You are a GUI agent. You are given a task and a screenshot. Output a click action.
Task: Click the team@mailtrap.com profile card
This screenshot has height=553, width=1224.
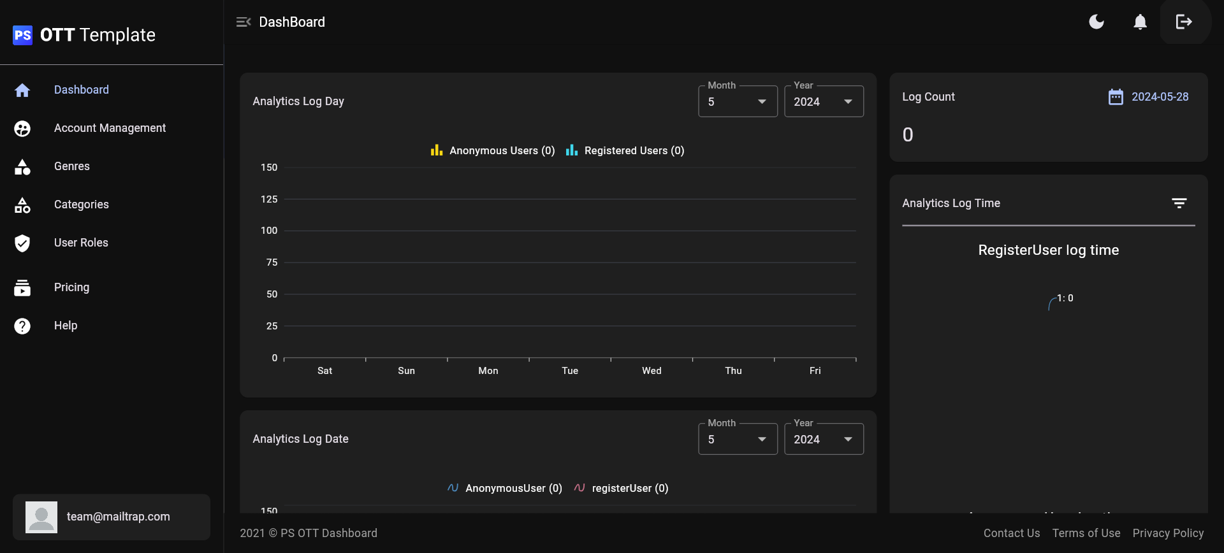[x=112, y=517]
